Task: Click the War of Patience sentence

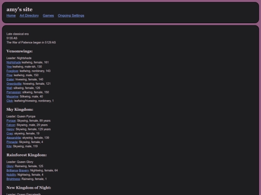Action: (x=31, y=42)
